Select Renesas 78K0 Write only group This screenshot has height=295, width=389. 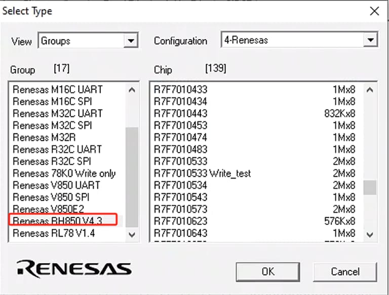(x=64, y=173)
